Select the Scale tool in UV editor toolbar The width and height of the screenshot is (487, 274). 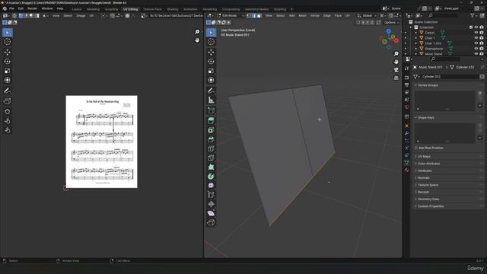pyautogui.click(x=7, y=71)
